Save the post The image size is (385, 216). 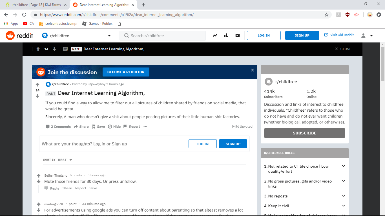click(98, 127)
